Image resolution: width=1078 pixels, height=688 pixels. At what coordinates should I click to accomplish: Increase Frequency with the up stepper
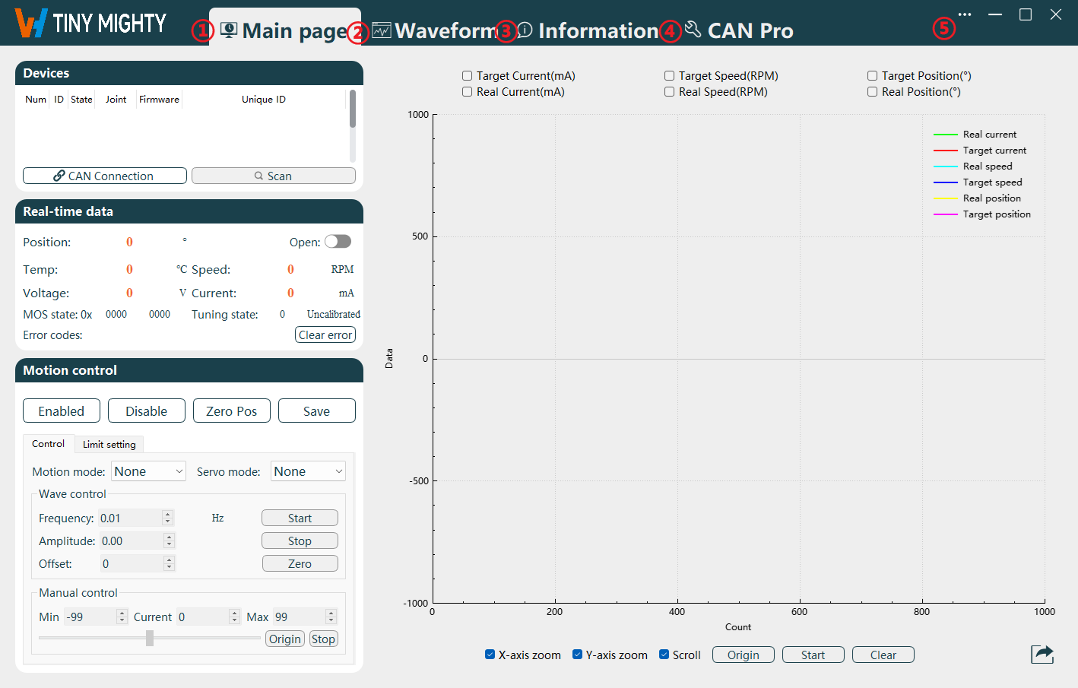[x=168, y=514]
